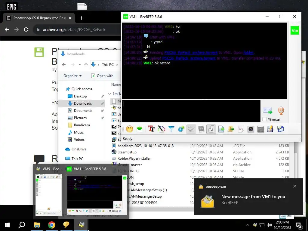Open Music in navigation pane
This screenshot has height=231, width=308.
(x=79, y=132)
